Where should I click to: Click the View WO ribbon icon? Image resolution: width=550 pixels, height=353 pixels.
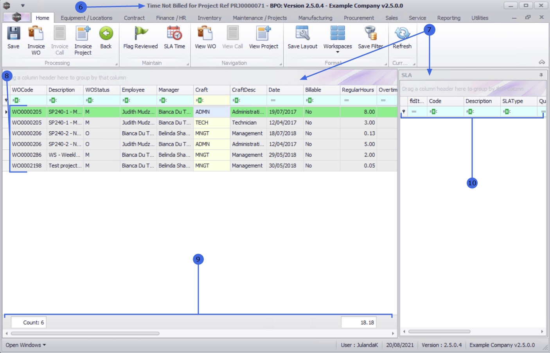[205, 34]
